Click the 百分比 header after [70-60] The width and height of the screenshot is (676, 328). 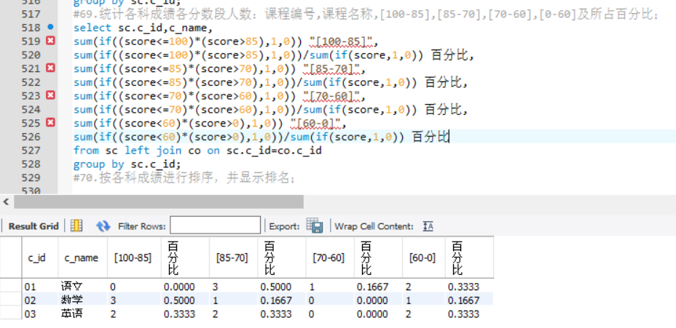coord(379,257)
